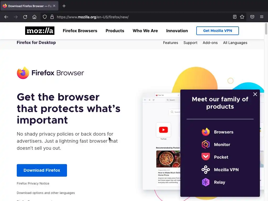Open the Firefox hamburger application menu
Viewport: 268px width, 201px height.
(262, 17)
